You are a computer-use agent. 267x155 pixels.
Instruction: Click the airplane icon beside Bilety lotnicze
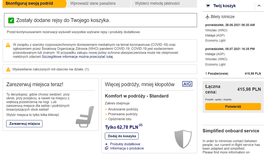(x=207, y=17)
